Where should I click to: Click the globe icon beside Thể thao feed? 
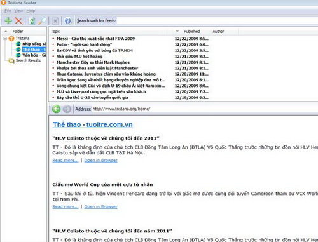[18, 50]
